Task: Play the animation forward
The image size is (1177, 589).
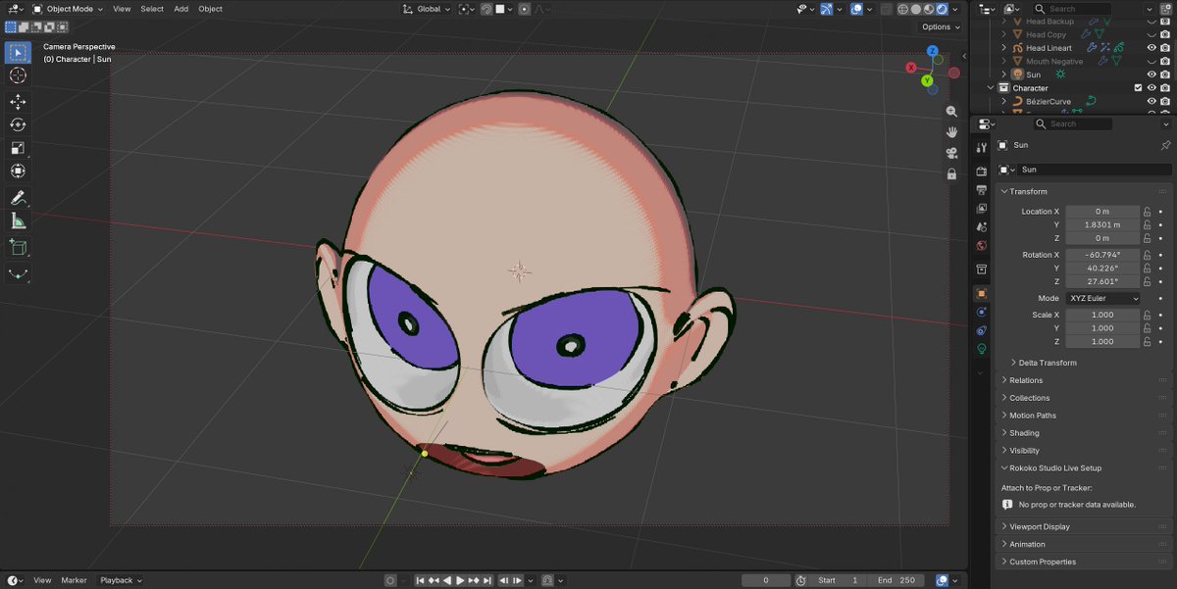Action: [461, 580]
